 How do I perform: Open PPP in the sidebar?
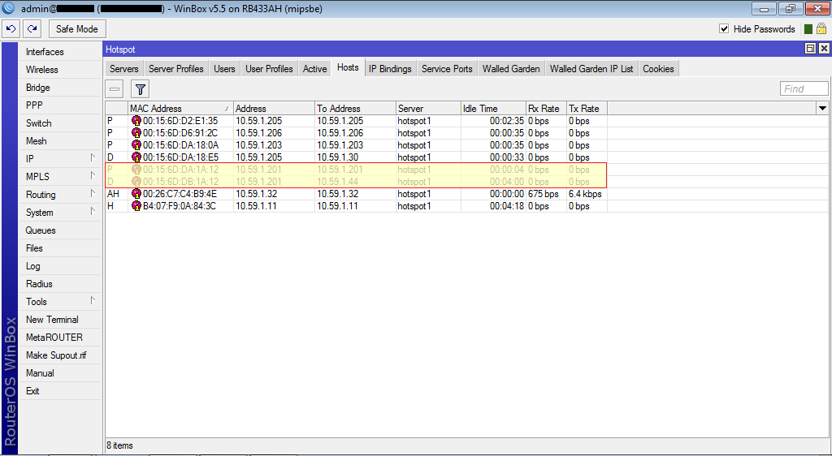[60, 105]
